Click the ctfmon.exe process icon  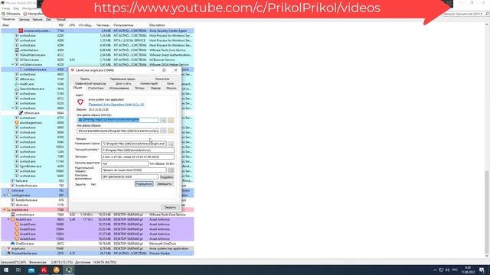(x=21, y=113)
